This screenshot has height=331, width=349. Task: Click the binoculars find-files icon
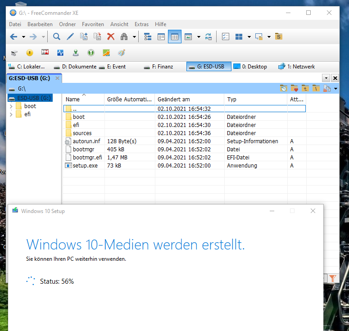(124, 37)
